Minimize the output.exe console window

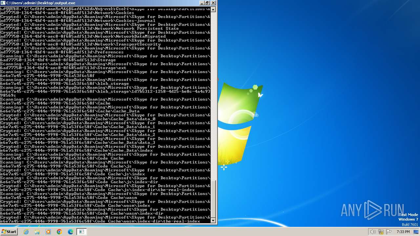tap(201, 3)
